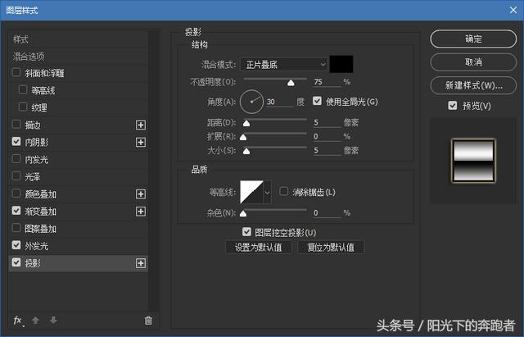Click the 距离 slider handle
The width and height of the screenshot is (524, 337).
click(x=246, y=124)
